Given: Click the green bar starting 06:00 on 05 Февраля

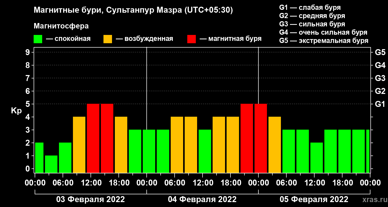Looking at the screenshot, I should point(289,151).
